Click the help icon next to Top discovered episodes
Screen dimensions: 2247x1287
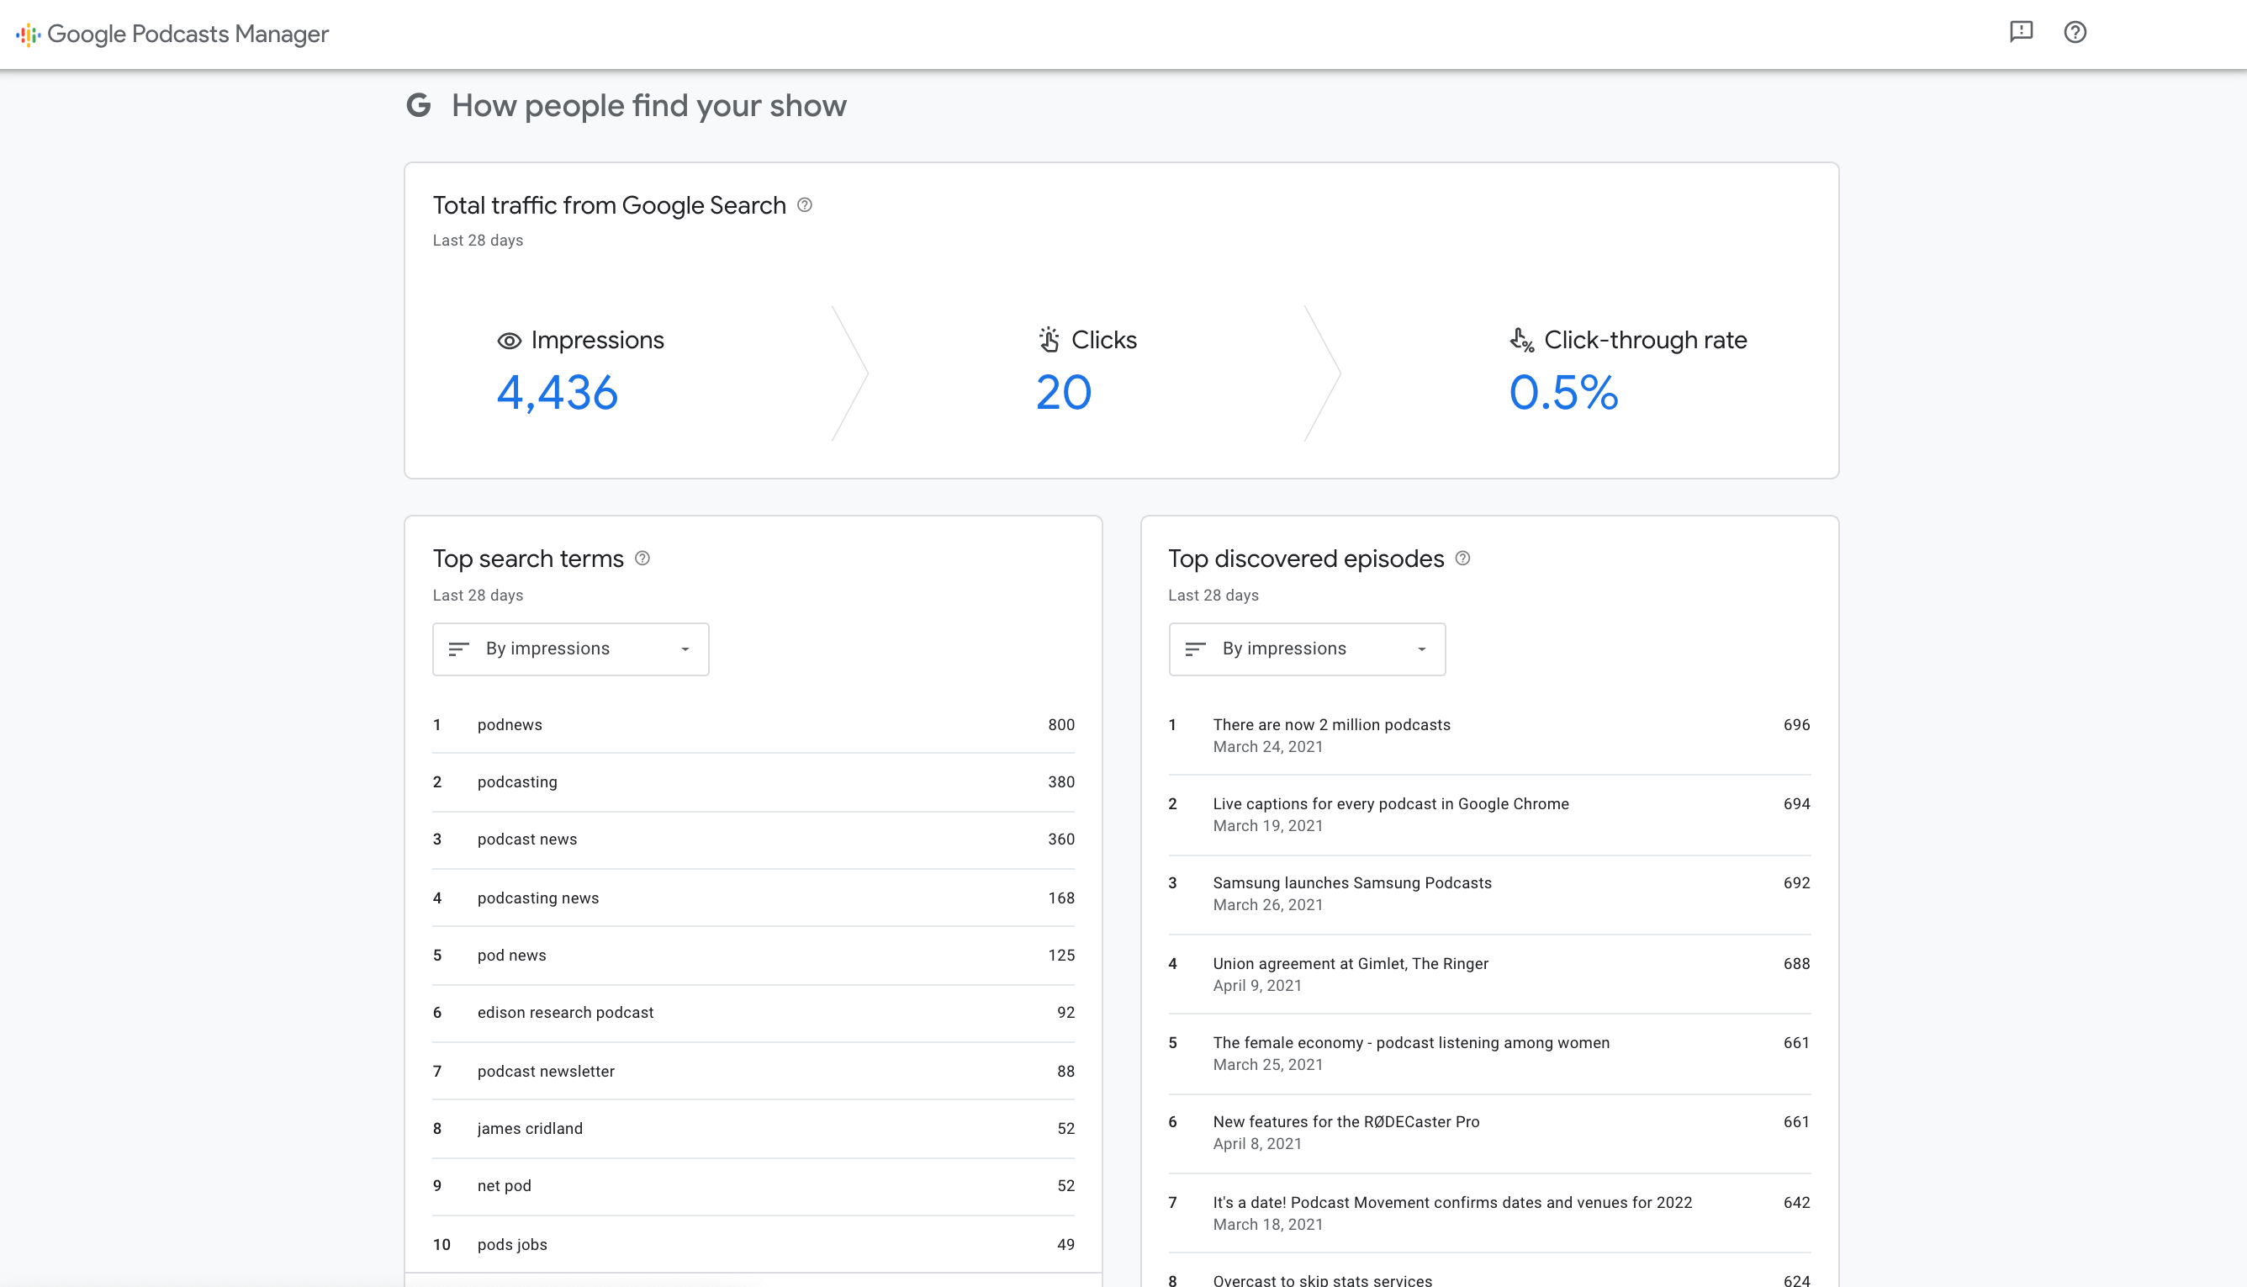click(1462, 559)
